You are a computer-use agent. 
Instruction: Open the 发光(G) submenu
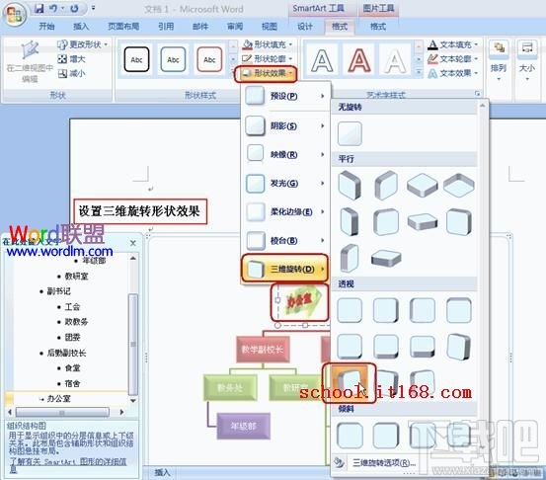pyautogui.click(x=285, y=183)
